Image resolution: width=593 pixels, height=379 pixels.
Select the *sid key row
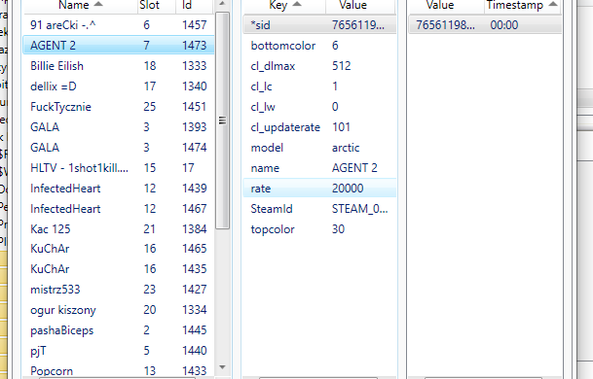[319, 25]
